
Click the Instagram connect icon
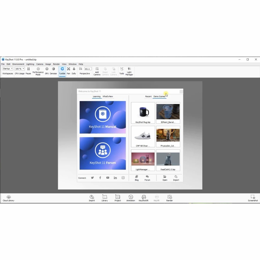click(123, 178)
